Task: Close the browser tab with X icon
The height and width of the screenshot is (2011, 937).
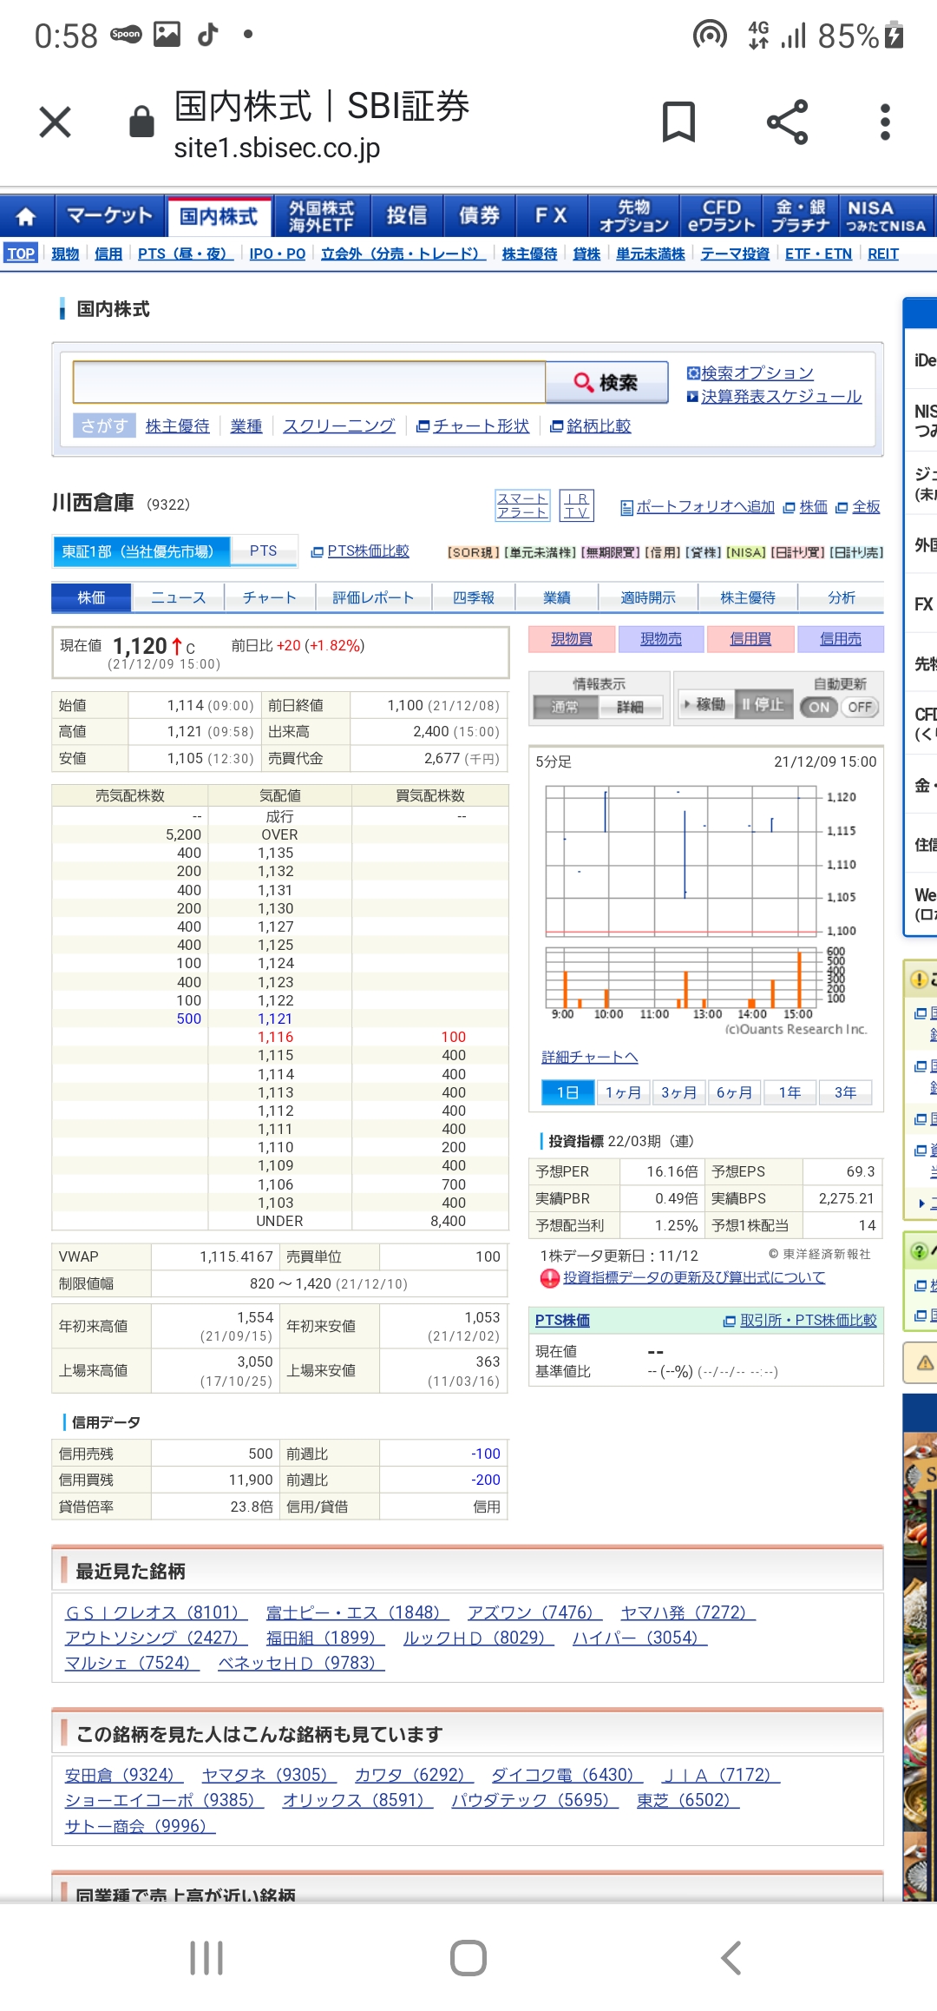Action: (56, 122)
